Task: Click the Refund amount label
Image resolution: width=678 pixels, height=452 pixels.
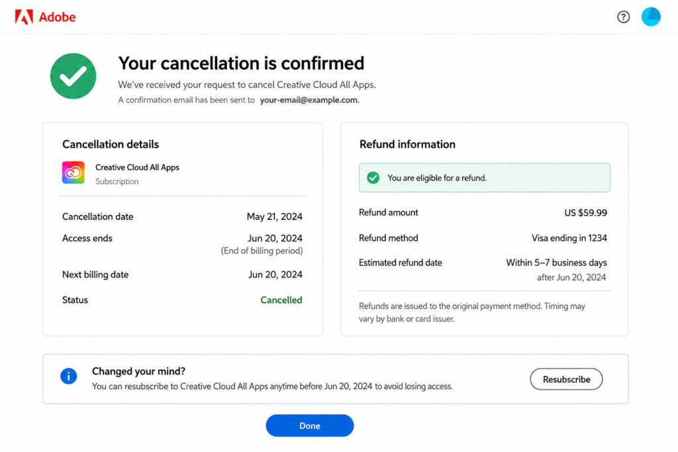Action: pyautogui.click(x=388, y=212)
